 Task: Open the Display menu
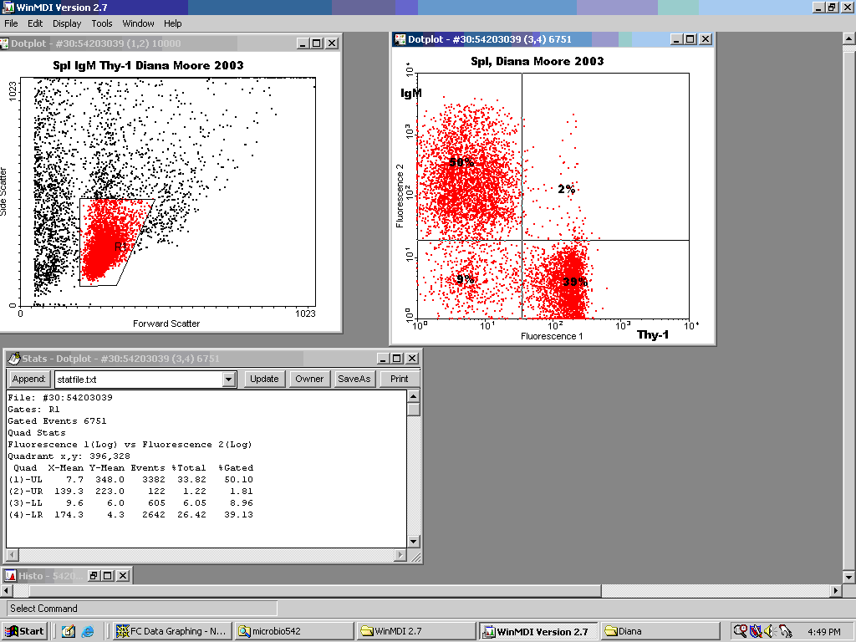pyautogui.click(x=67, y=23)
